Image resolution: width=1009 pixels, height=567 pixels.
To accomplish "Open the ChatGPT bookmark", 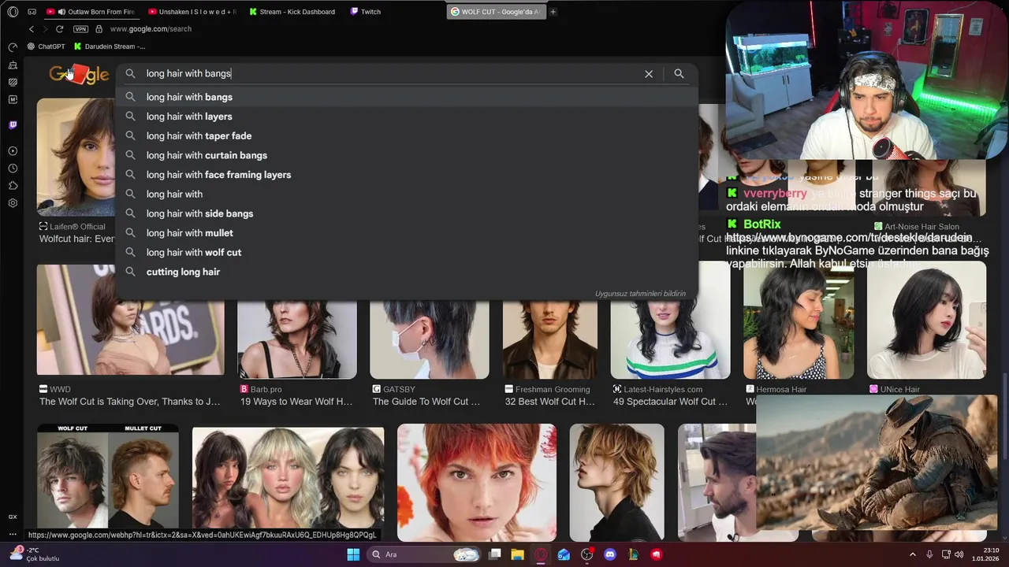I will (x=46, y=46).
